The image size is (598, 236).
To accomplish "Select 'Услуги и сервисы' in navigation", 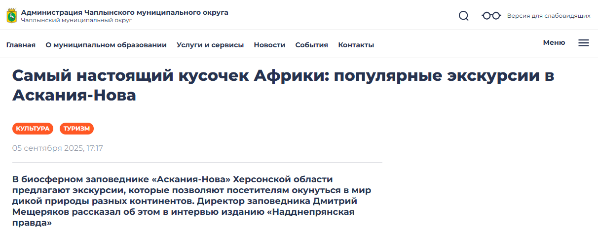I will coord(210,45).
